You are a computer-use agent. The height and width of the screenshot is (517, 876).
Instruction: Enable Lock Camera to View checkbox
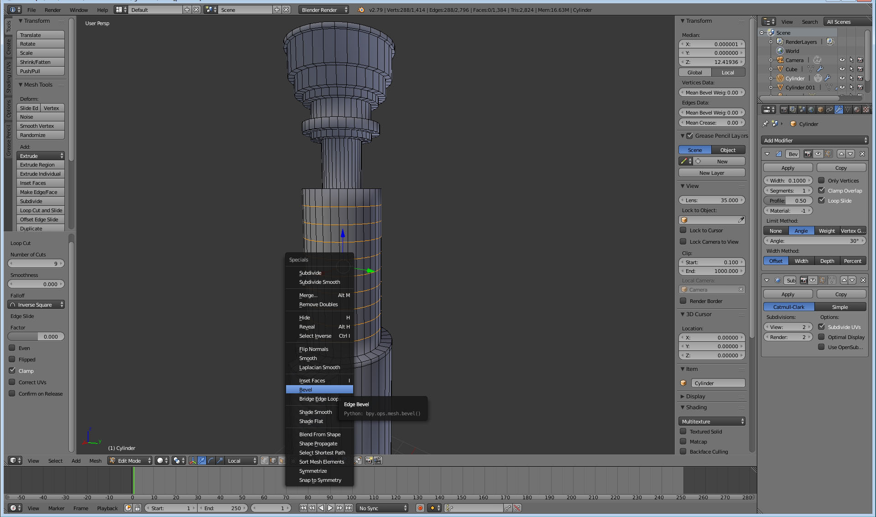point(683,241)
